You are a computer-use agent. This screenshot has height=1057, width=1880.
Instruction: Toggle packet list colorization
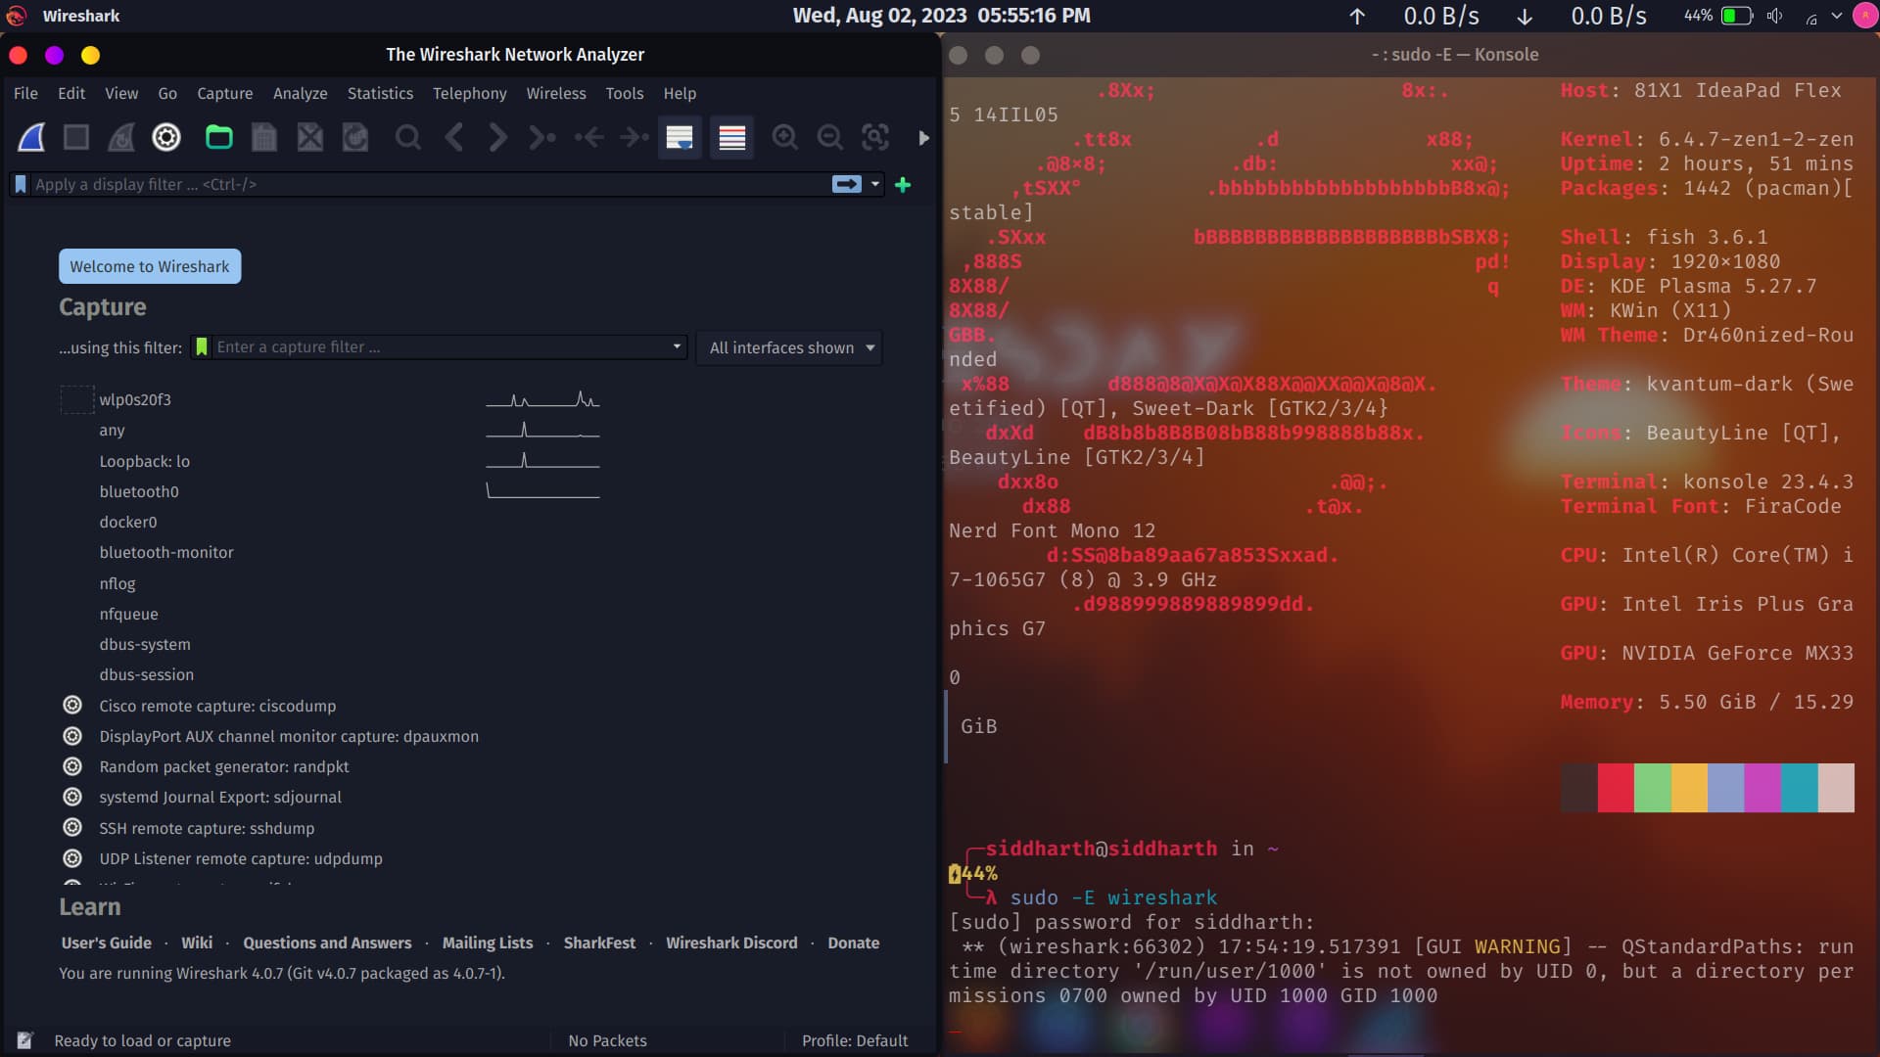732,138
